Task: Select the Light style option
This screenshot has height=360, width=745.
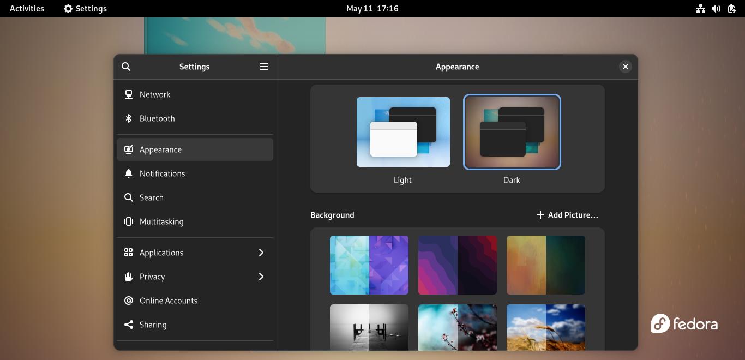Action: pos(403,132)
